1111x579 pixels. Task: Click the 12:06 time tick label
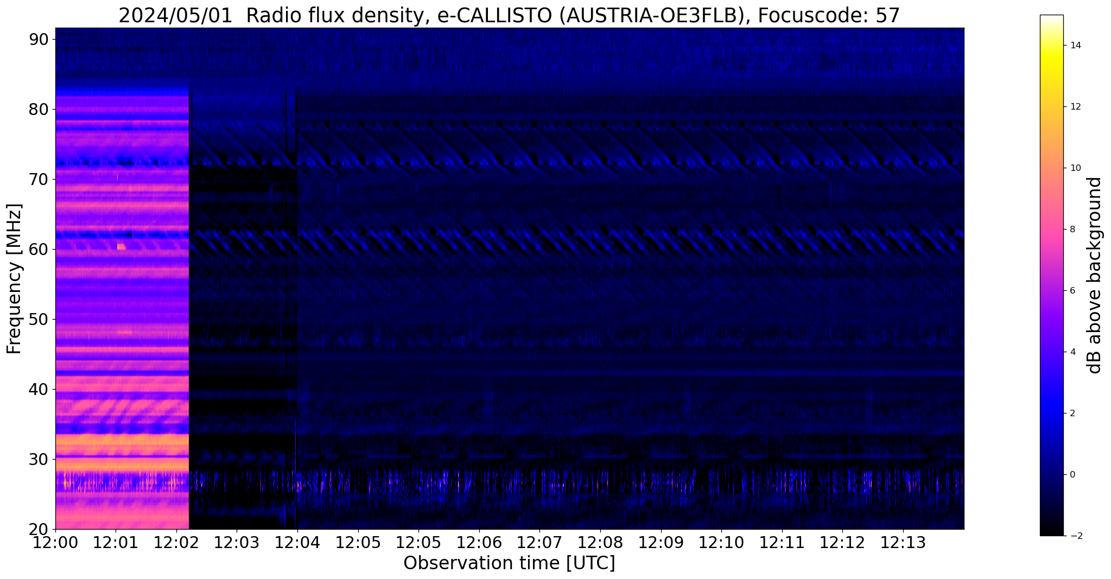479,543
